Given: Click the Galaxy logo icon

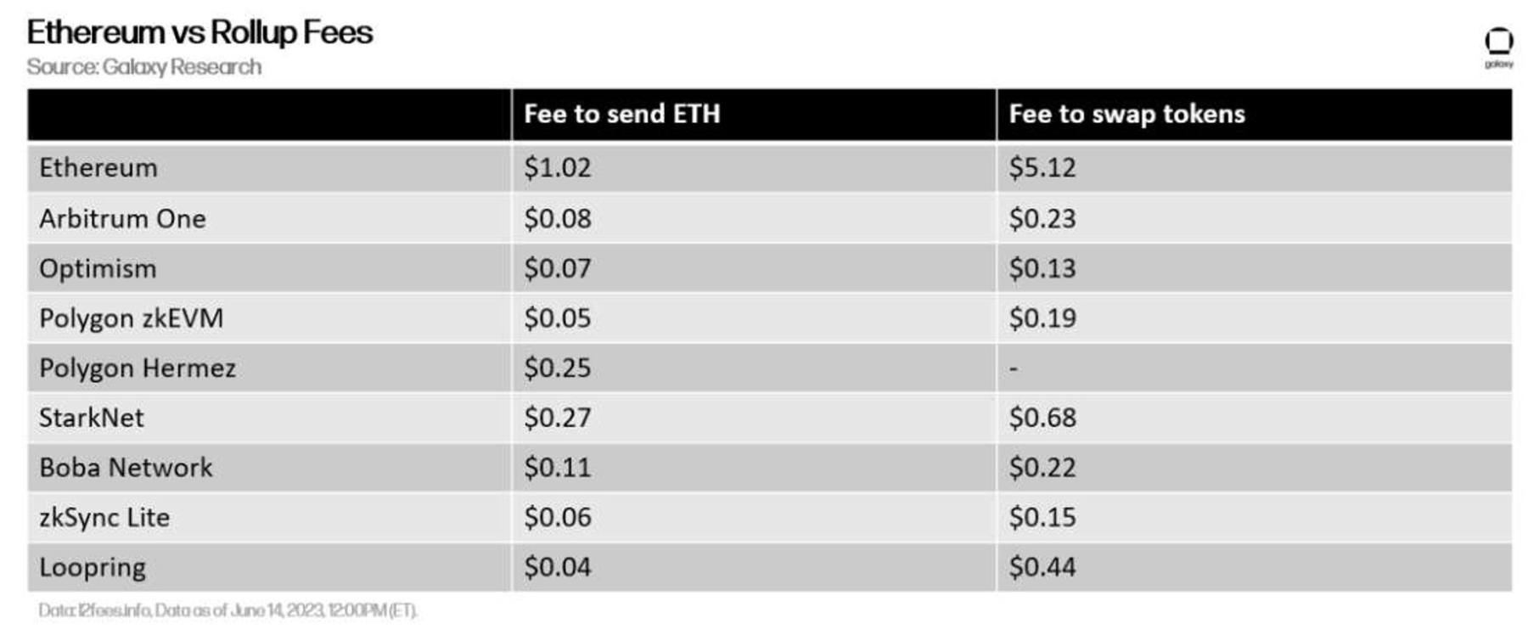Looking at the screenshot, I should (x=1498, y=48).
